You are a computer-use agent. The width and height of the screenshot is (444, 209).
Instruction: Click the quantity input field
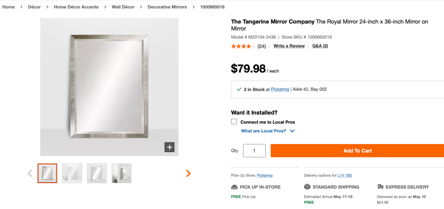click(254, 150)
